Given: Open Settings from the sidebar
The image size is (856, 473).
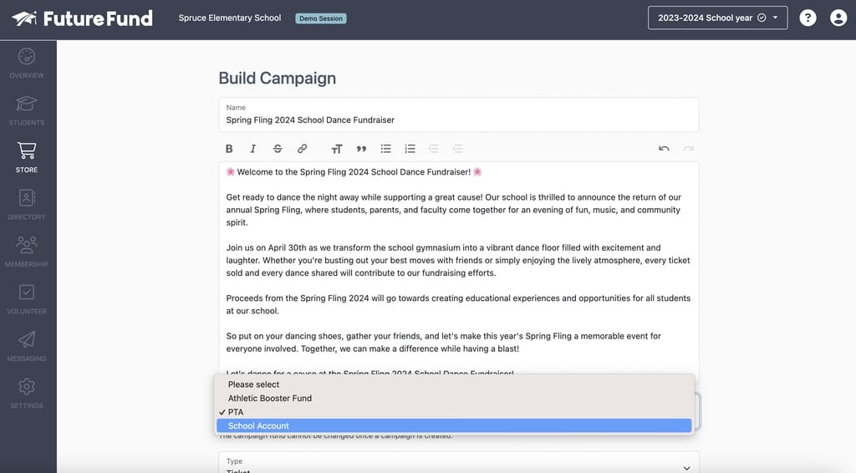Looking at the screenshot, I should (27, 394).
